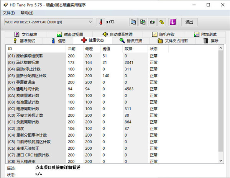Open options via the yellow tools icon
Image resolution: width=230 pixels, height=178 pixels.
click(162, 22)
